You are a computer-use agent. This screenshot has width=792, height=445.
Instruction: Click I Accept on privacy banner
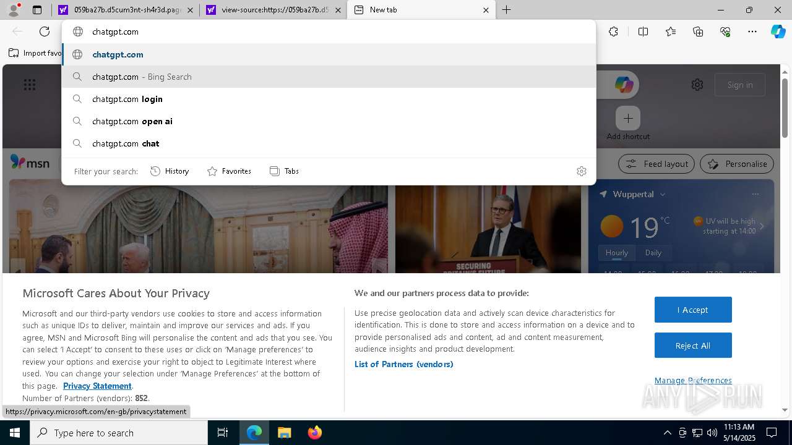tap(693, 310)
